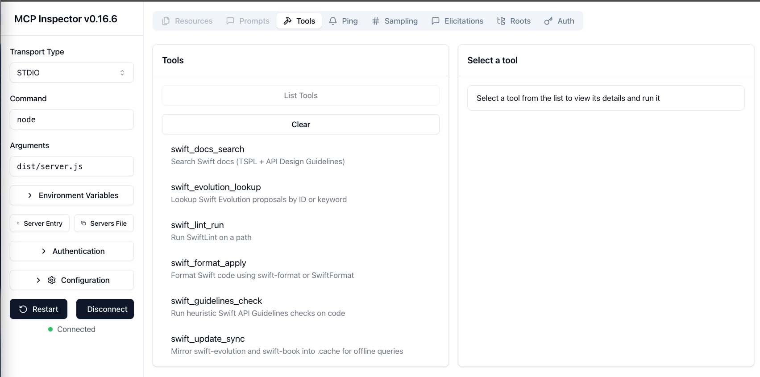Click the hash icon beside Sampling

[x=376, y=21]
